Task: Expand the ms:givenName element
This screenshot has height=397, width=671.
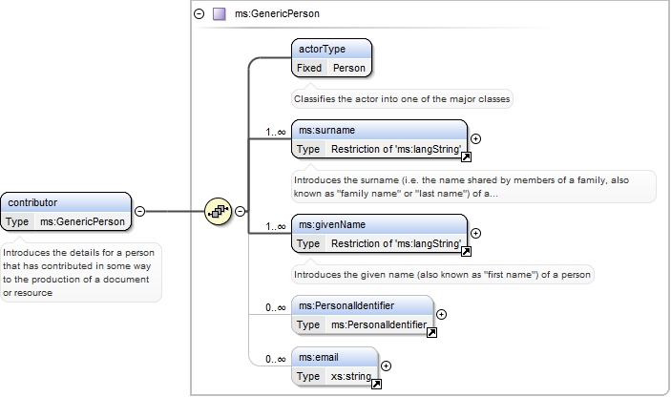Action: pos(475,234)
